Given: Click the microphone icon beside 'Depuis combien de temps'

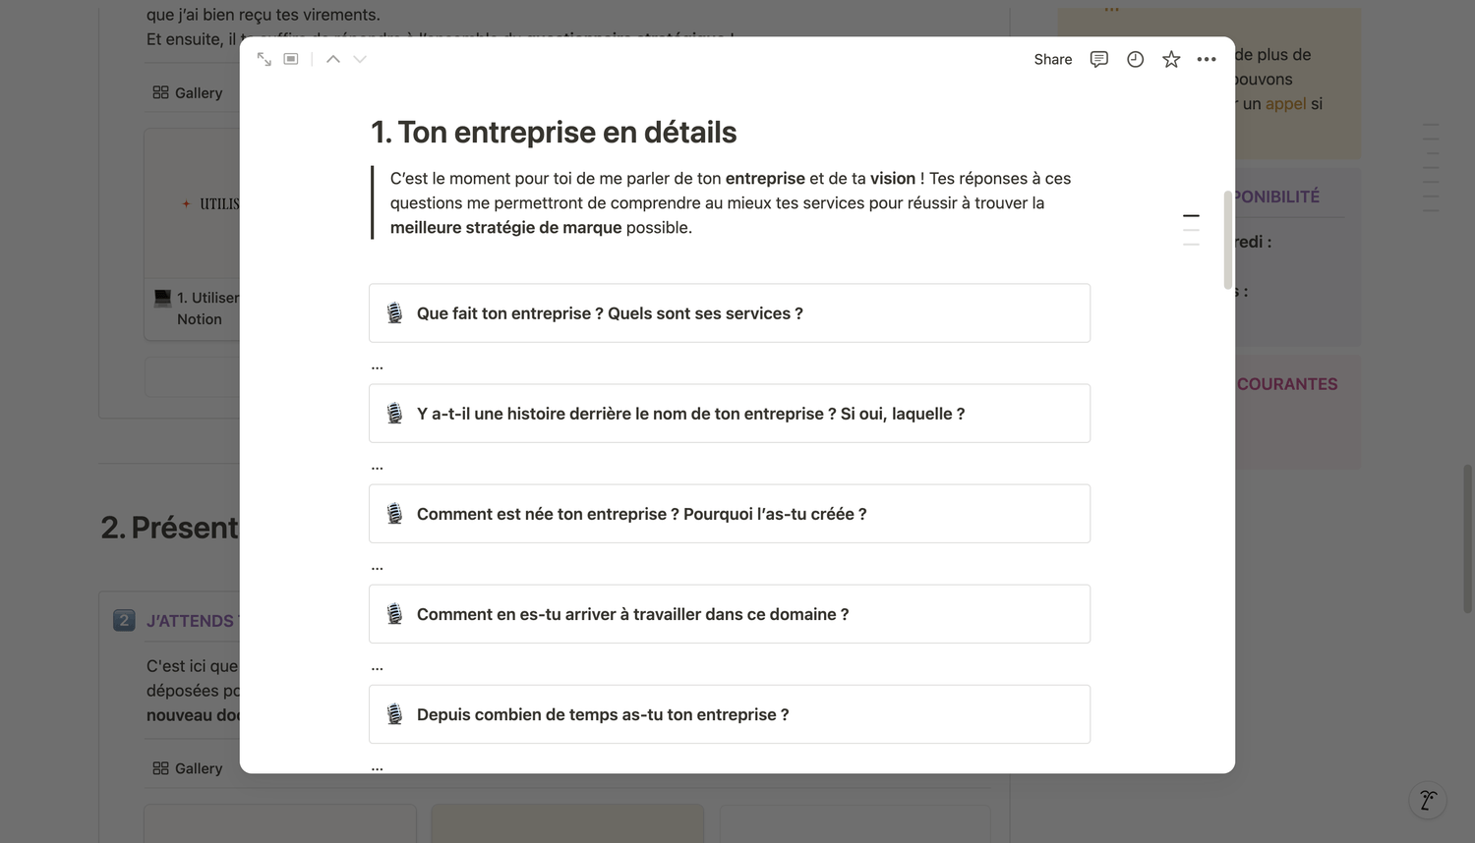Looking at the screenshot, I should tap(394, 714).
